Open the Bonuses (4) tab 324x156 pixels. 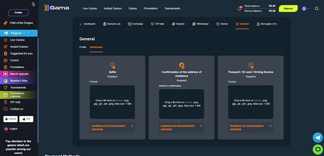[x=111, y=24]
